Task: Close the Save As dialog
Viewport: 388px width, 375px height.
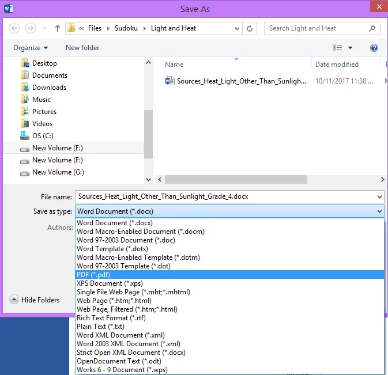Action: coord(379,7)
